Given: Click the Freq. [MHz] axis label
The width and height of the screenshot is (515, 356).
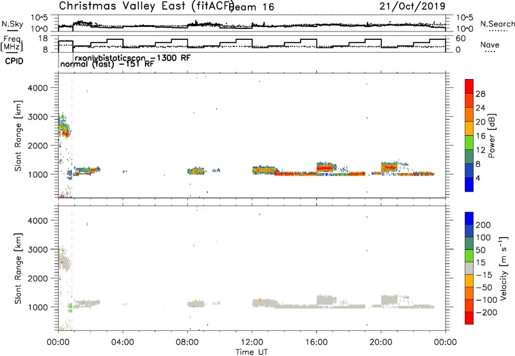Looking at the screenshot, I should tap(12, 43).
